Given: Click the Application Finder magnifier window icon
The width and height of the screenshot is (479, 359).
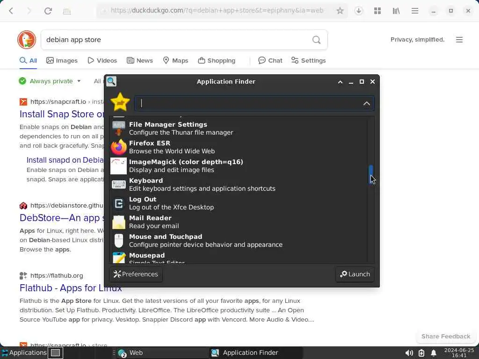Looking at the screenshot, I should coord(111,81).
